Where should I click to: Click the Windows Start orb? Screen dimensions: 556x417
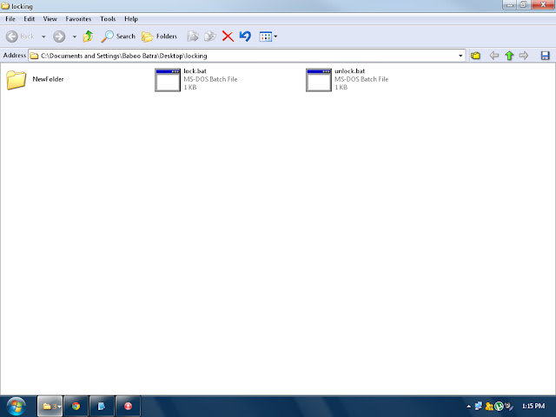pyautogui.click(x=16, y=407)
